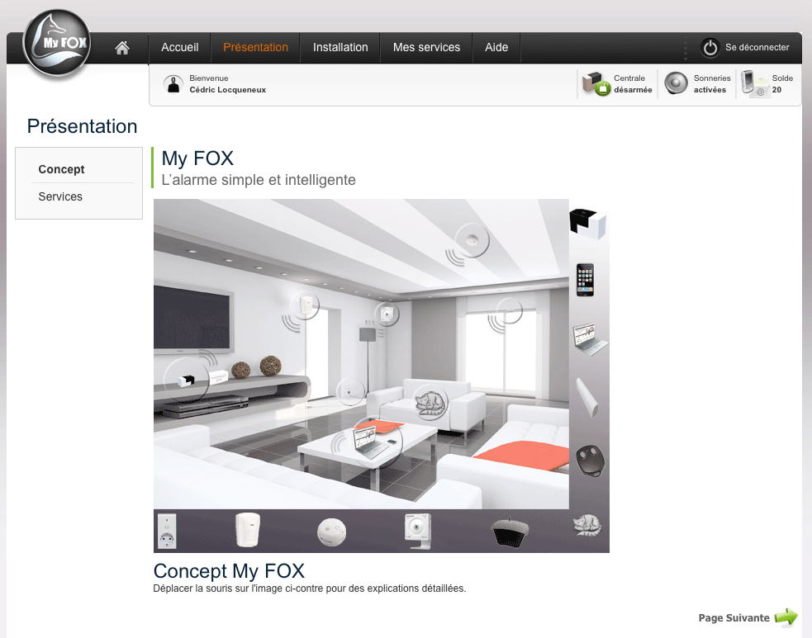Click the Centrale désarmée padlock icon
Screen dimensions: 812x638
602,89
